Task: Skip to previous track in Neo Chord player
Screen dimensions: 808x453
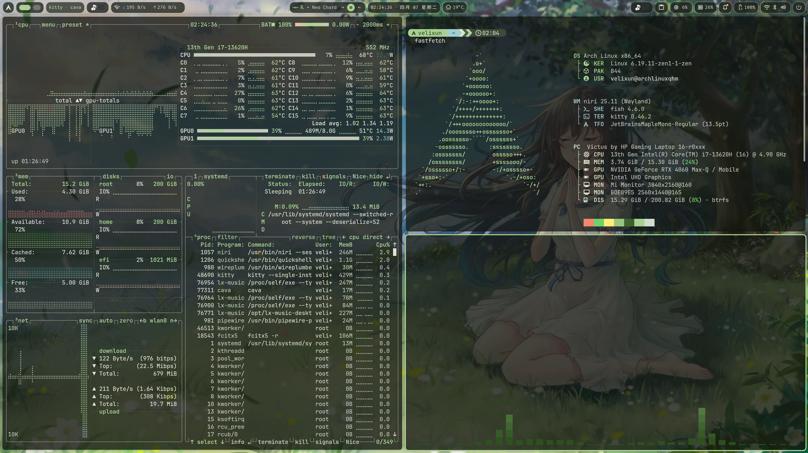Action: coord(343,7)
